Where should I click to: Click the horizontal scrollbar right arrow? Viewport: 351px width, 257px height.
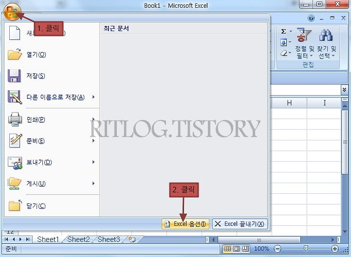click(x=332, y=240)
